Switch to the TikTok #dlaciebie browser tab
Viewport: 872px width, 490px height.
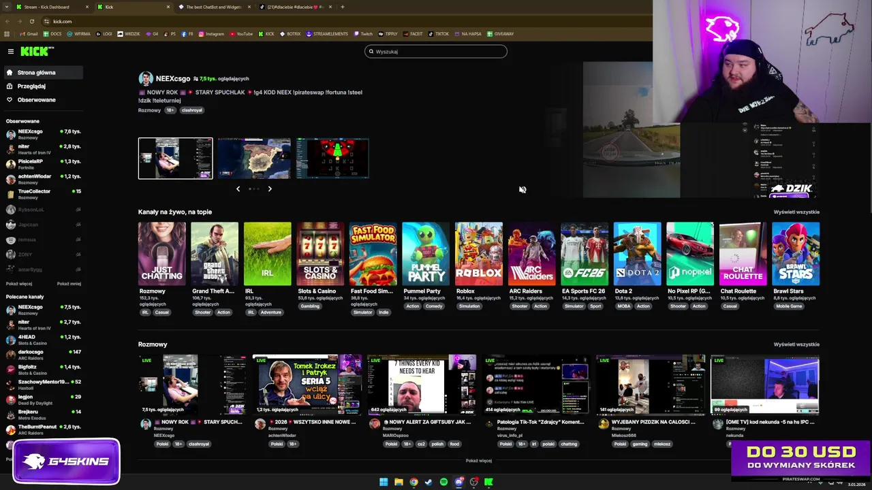(x=296, y=7)
